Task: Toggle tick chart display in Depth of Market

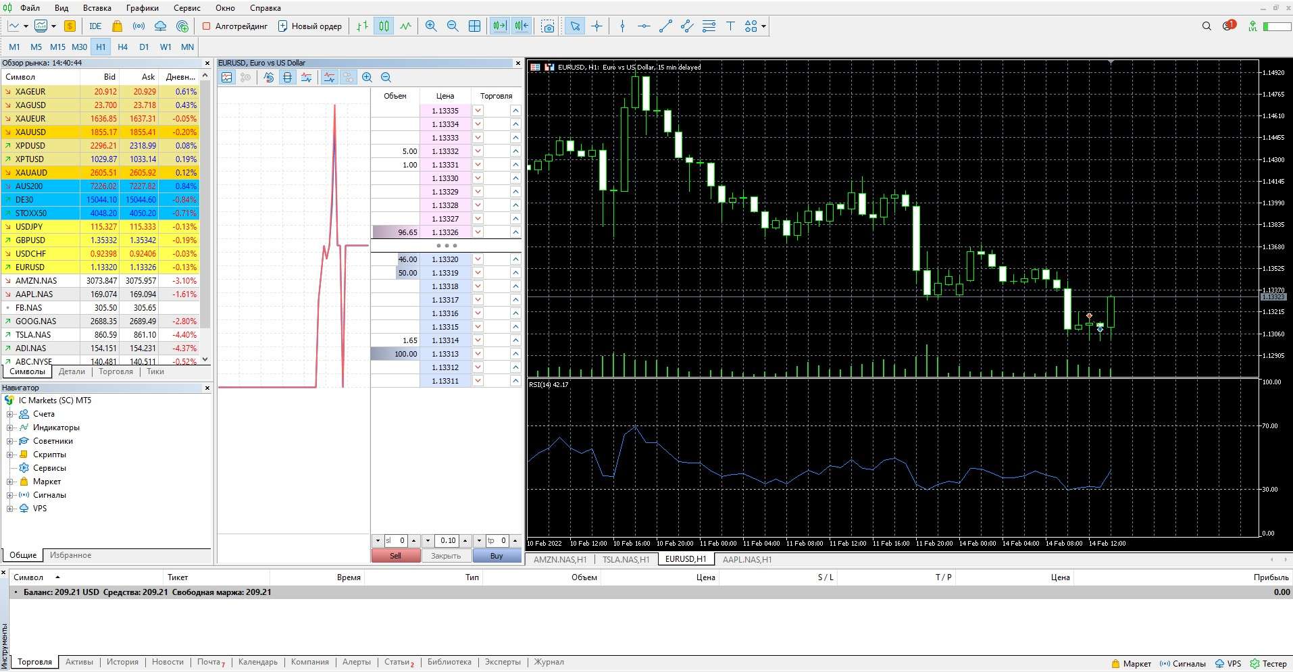Action: (x=226, y=78)
